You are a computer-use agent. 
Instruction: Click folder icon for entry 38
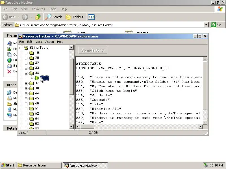31,88
